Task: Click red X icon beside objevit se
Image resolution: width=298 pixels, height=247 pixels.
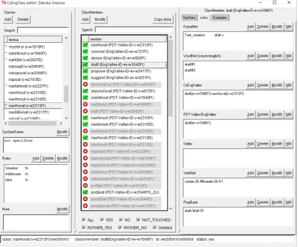Action: (85, 172)
